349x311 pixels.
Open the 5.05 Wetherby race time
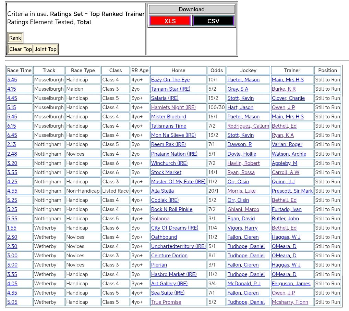pos(12,302)
